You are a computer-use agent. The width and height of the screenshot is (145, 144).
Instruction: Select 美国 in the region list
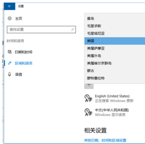click(115, 41)
